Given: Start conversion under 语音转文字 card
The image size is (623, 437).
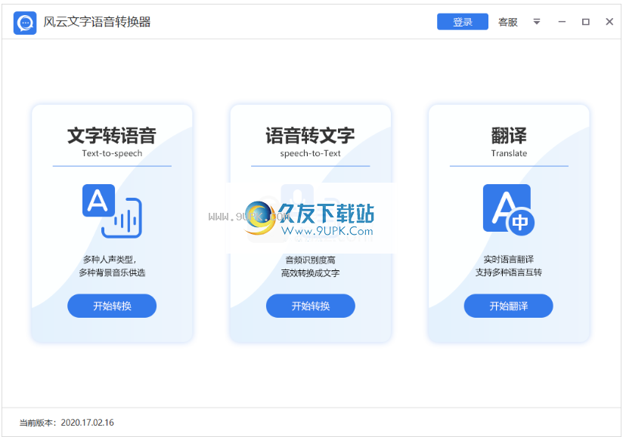Looking at the screenshot, I should 310,306.
